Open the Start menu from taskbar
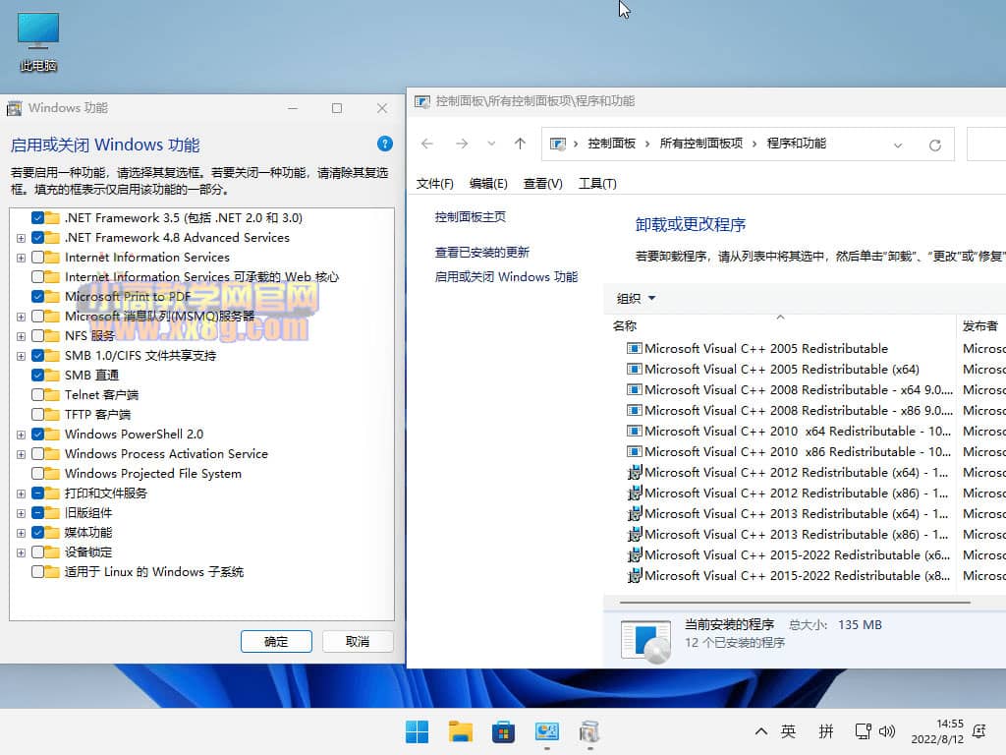 click(416, 731)
